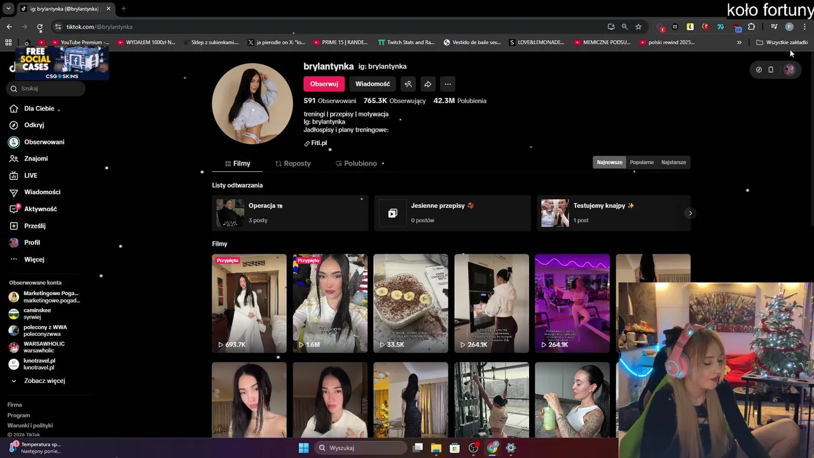Open Windows Start menu

(303, 448)
